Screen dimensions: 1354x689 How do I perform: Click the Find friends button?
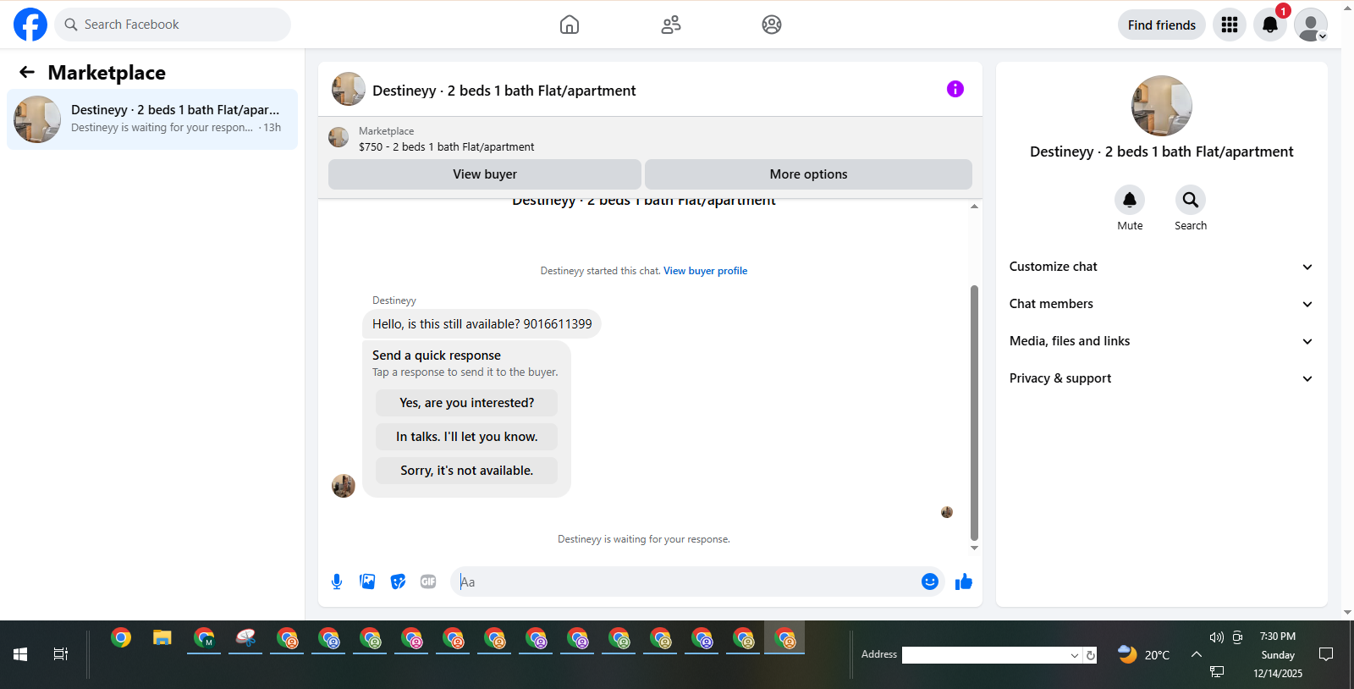point(1161,25)
